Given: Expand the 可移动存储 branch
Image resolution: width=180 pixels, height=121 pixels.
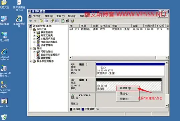Looking at the screenshot, I should click(x=34, y=51).
